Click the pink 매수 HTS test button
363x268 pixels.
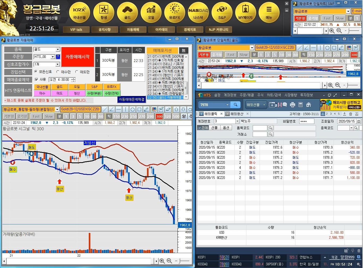tap(42, 93)
